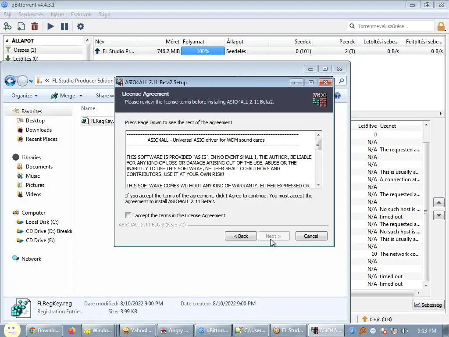Open the Organize dropdown in Explorer

click(x=25, y=96)
